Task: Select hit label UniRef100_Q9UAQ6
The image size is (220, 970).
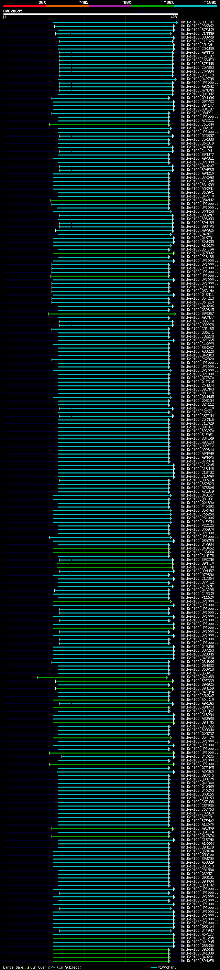Action: tap(197, 98)
